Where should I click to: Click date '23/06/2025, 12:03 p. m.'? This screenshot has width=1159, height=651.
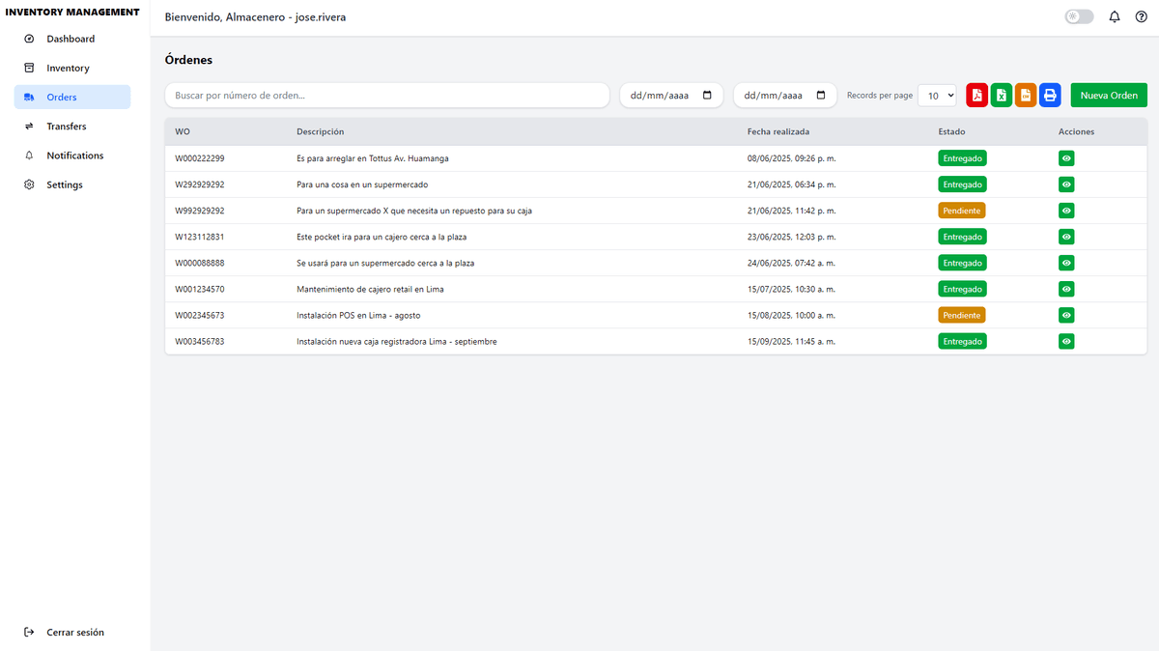[792, 237]
